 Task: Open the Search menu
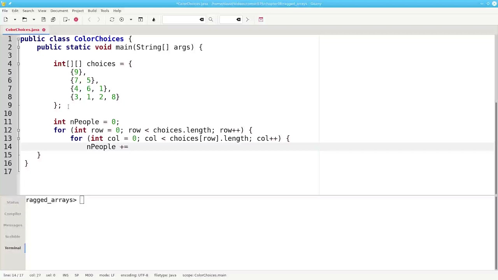28,10
